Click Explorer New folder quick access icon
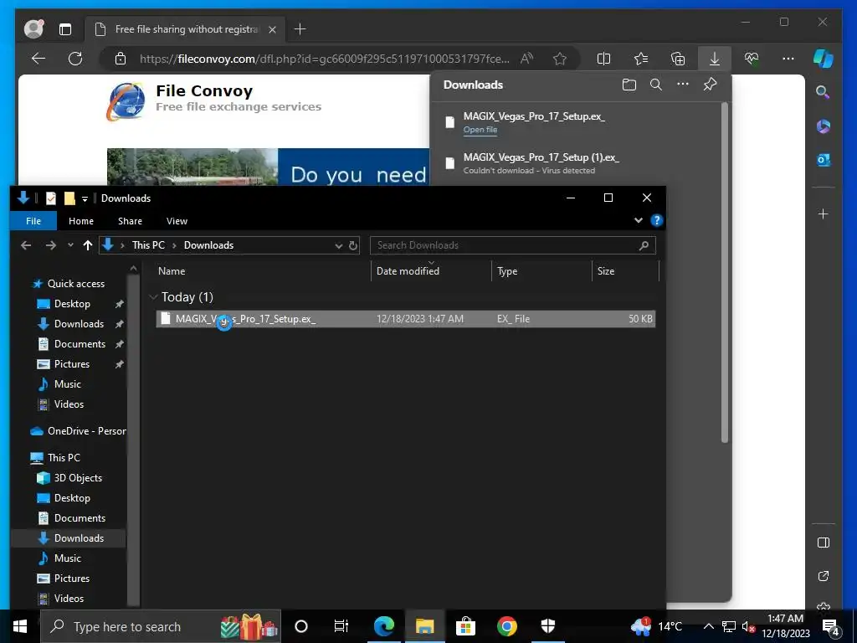The width and height of the screenshot is (857, 643). click(69, 198)
